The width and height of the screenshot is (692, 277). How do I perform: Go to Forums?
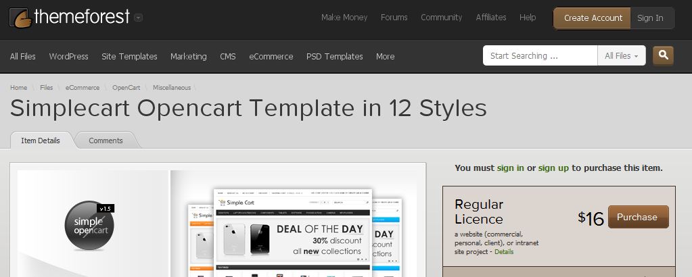[394, 18]
